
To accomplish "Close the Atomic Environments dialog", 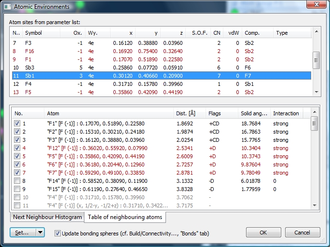I will (x=316, y=5).
